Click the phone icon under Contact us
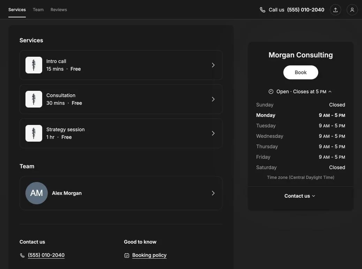Viewport: 362px width, 269px height. (22, 255)
